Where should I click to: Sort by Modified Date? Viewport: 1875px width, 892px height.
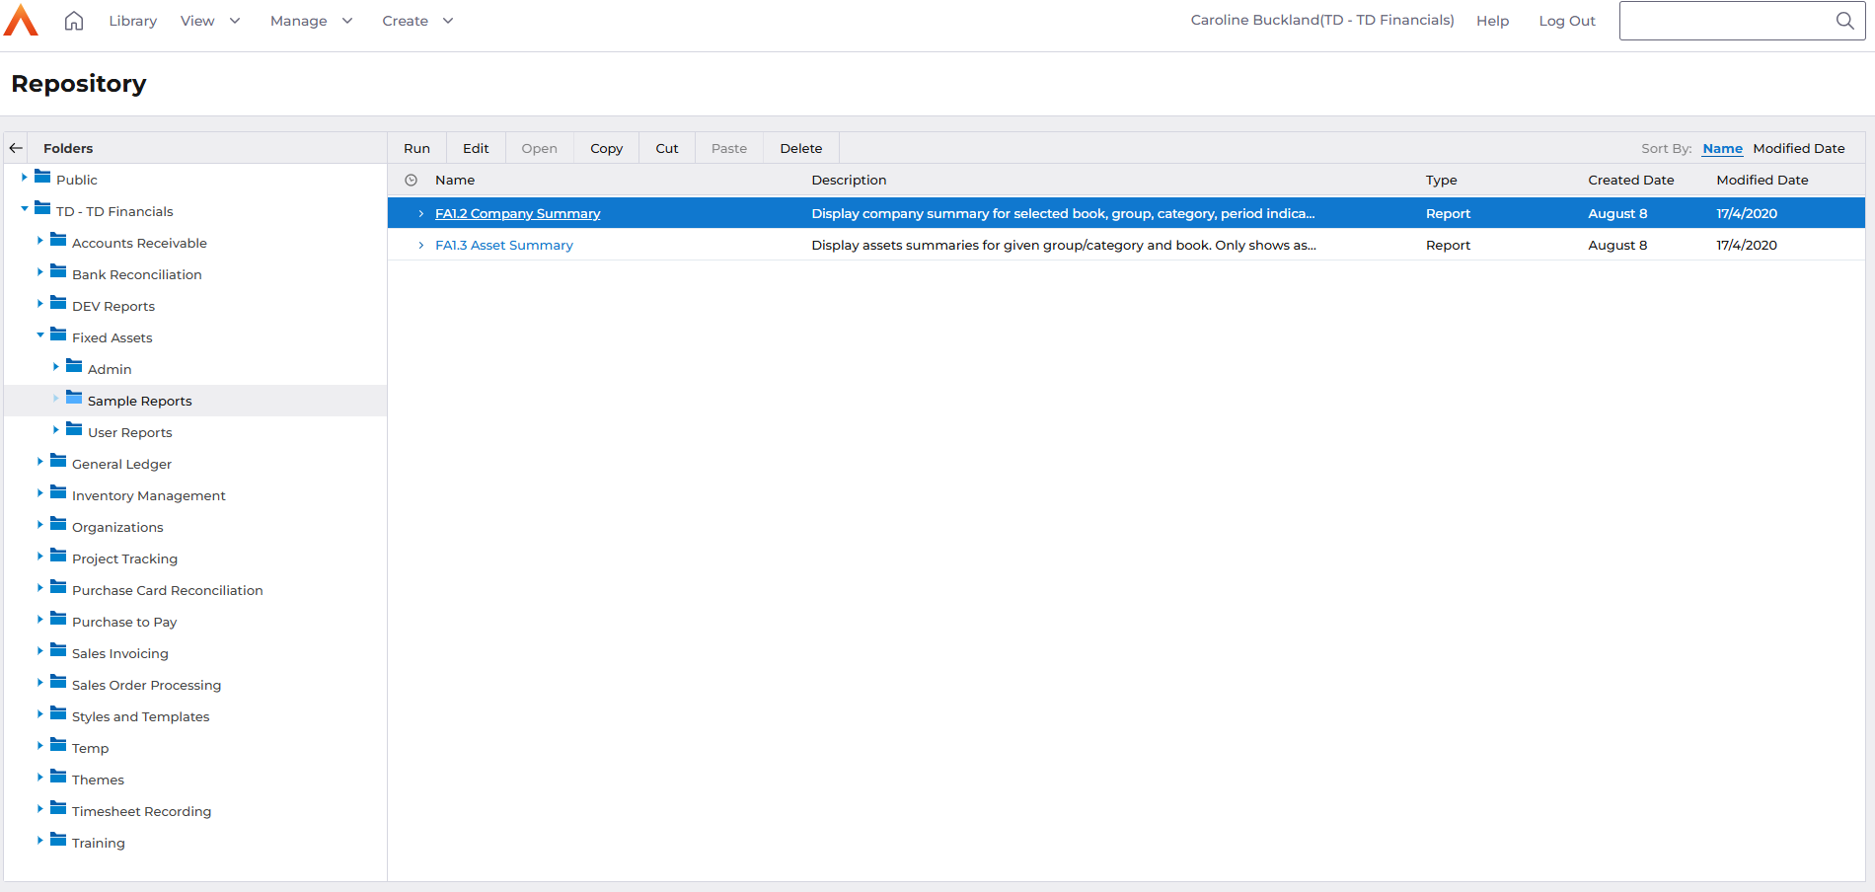[x=1799, y=148]
